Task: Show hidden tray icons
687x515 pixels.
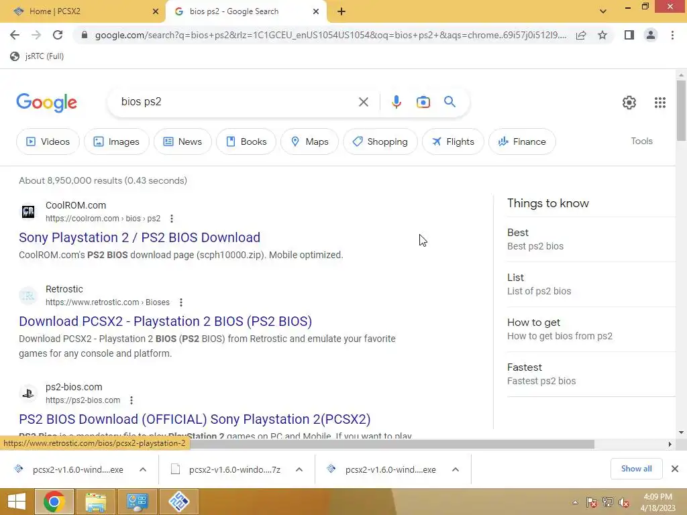Action: [575, 502]
